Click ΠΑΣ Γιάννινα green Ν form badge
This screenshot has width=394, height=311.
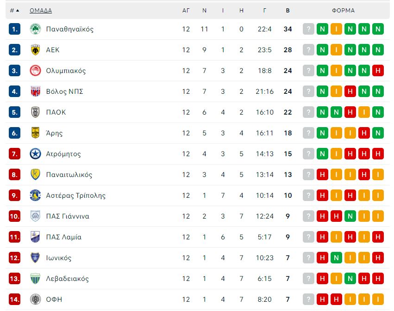click(350, 216)
